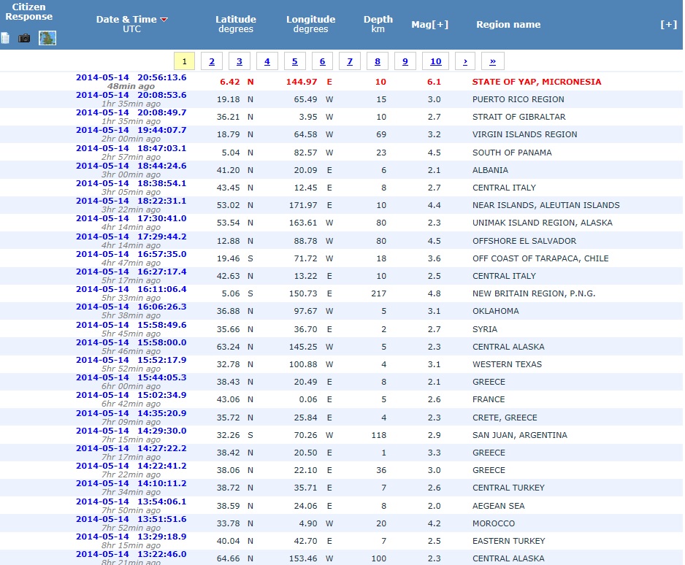Image resolution: width=685 pixels, height=565 pixels.
Task: Open page 2 of results
Action: [x=212, y=61]
